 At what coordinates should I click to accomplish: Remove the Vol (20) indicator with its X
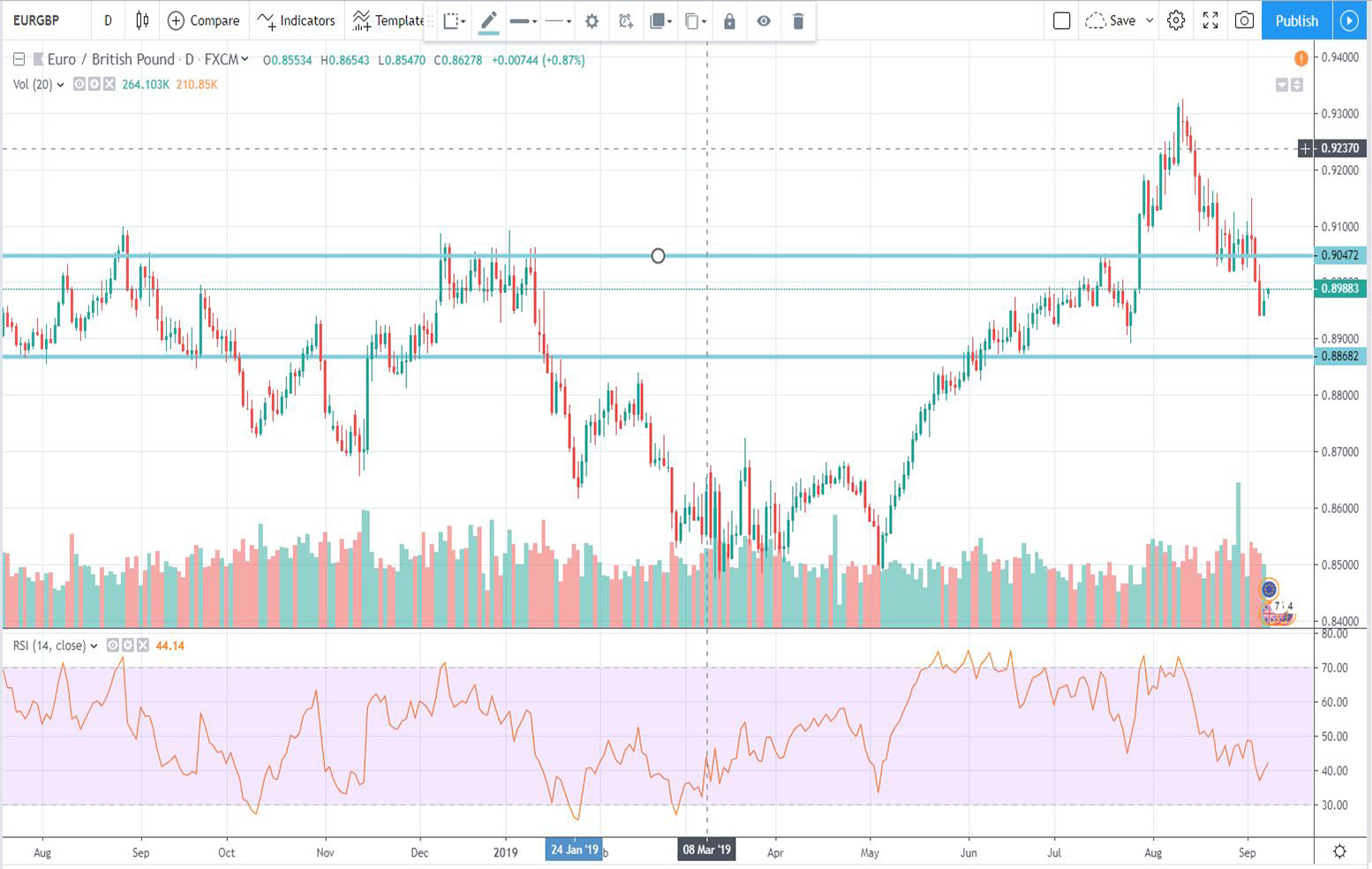109,84
